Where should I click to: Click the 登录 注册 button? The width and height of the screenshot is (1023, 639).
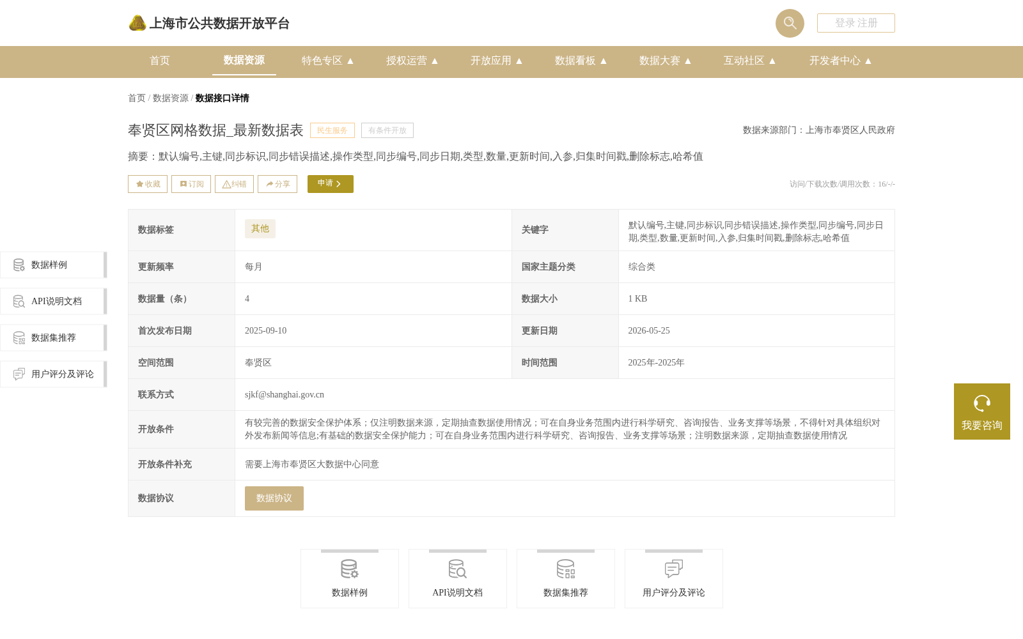pyautogui.click(x=856, y=23)
